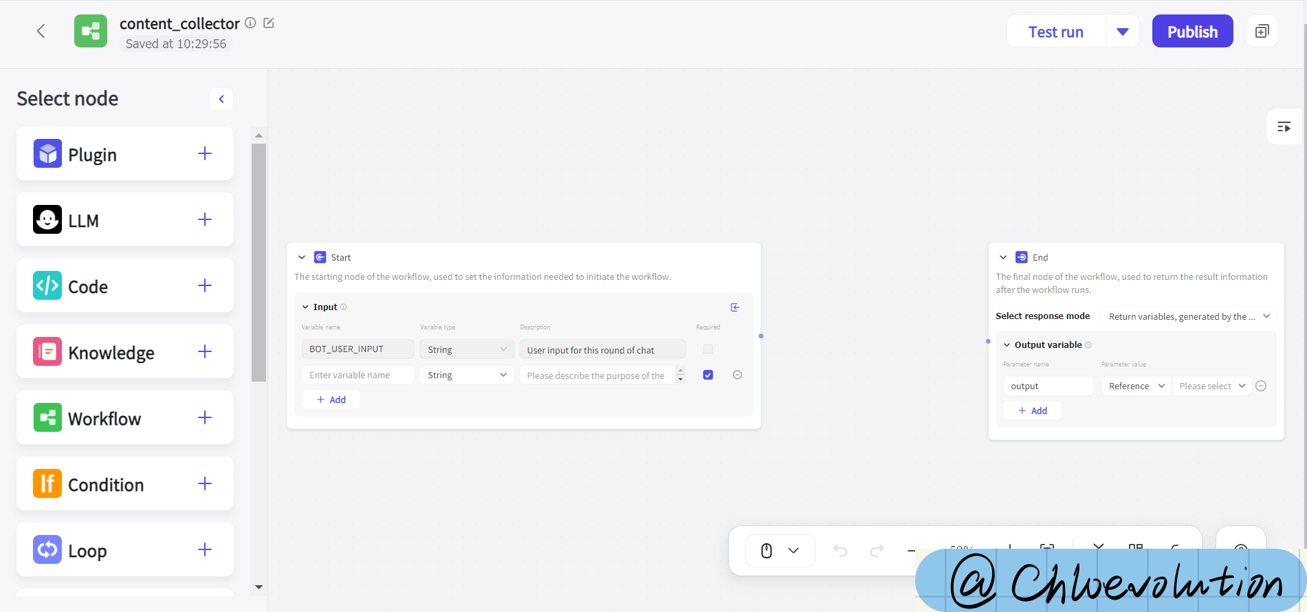Viewport: 1307px width, 612px height.
Task: Collapse the Start node
Action: click(302, 257)
